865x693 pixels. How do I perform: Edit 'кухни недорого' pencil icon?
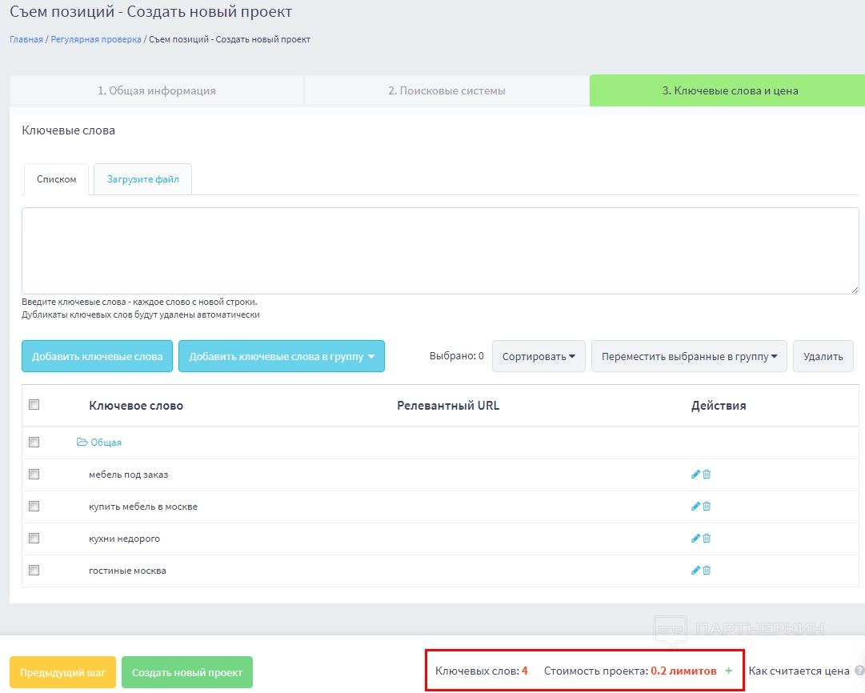695,539
